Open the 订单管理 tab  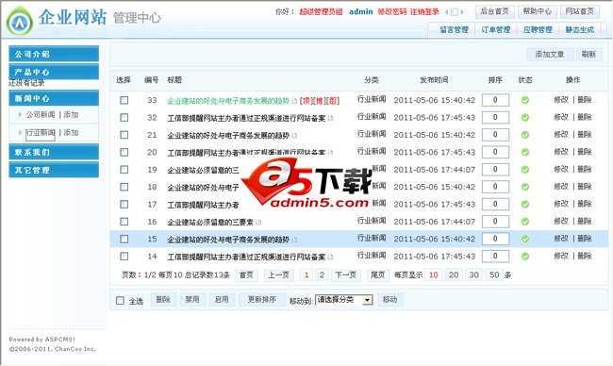click(496, 30)
